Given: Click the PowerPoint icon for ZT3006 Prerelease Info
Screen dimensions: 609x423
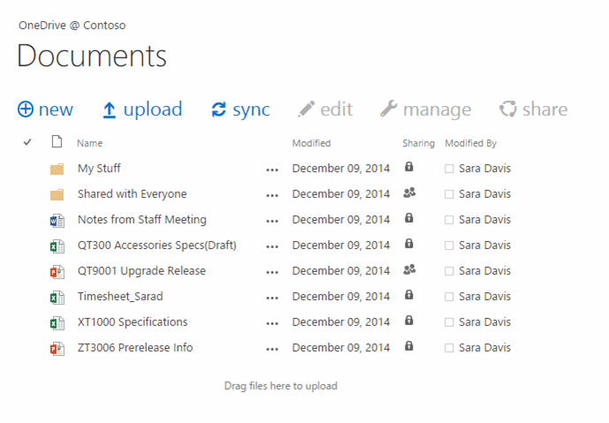Looking at the screenshot, I should (57, 348).
